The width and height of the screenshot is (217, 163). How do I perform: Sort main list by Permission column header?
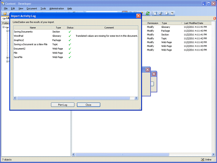pyautogui.click(x=153, y=23)
